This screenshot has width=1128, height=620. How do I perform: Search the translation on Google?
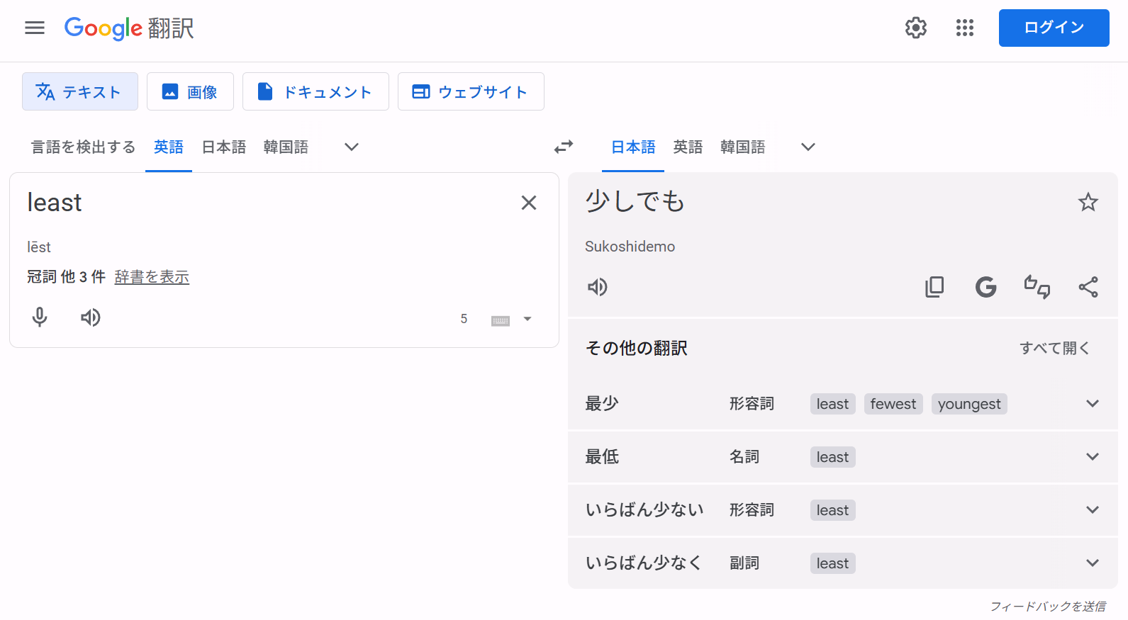click(x=986, y=287)
